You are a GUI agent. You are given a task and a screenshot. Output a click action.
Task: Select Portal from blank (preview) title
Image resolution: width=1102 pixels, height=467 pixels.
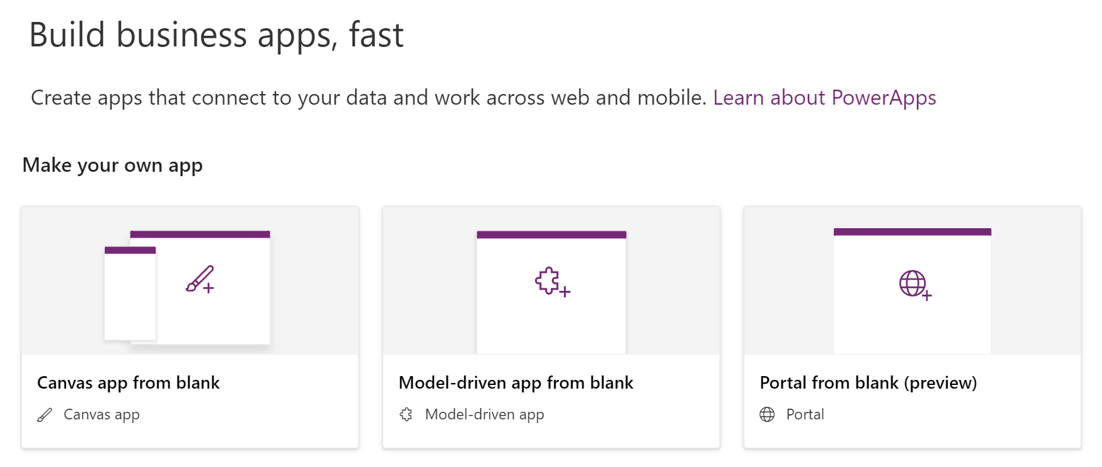click(869, 383)
